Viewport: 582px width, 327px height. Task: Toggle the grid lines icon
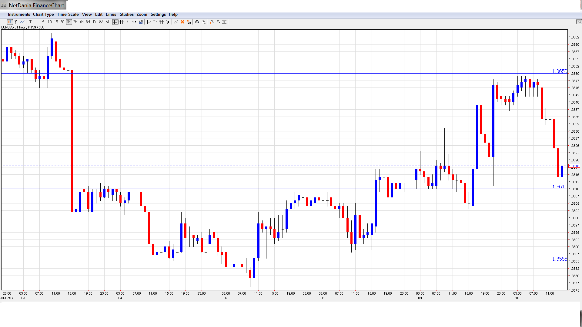click(122, 22)
